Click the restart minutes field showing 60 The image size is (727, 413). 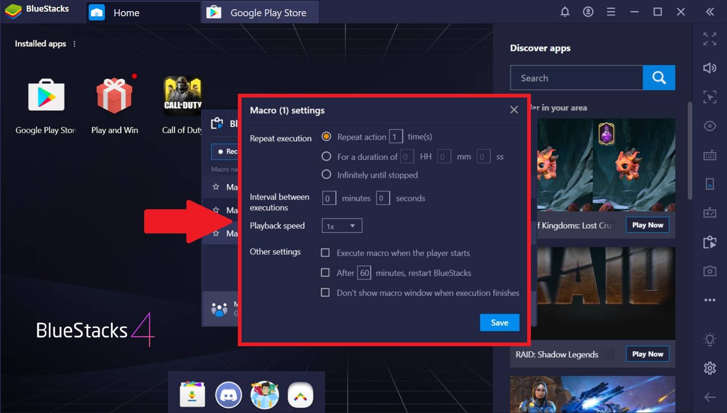[364, 272]
